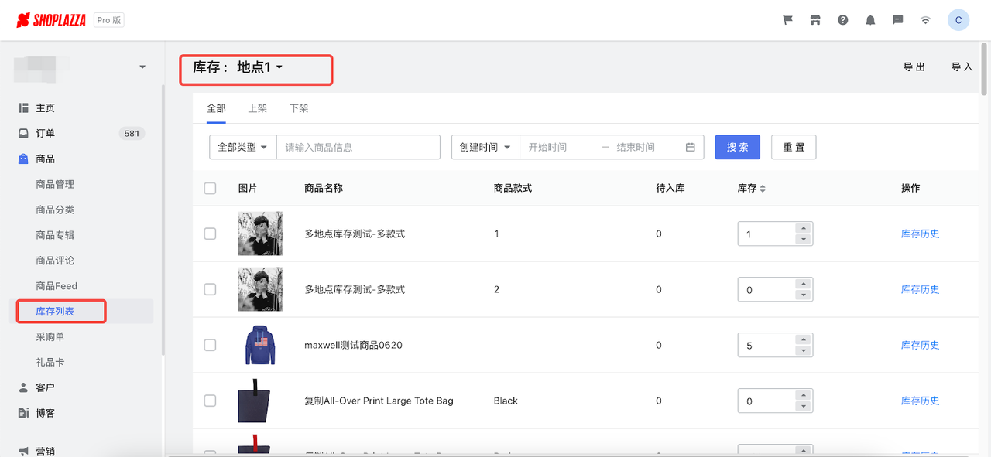Screen dimensions: 991x457
Task: Click the network status icon
Action: pyautogui.click(x=925, y=19)
